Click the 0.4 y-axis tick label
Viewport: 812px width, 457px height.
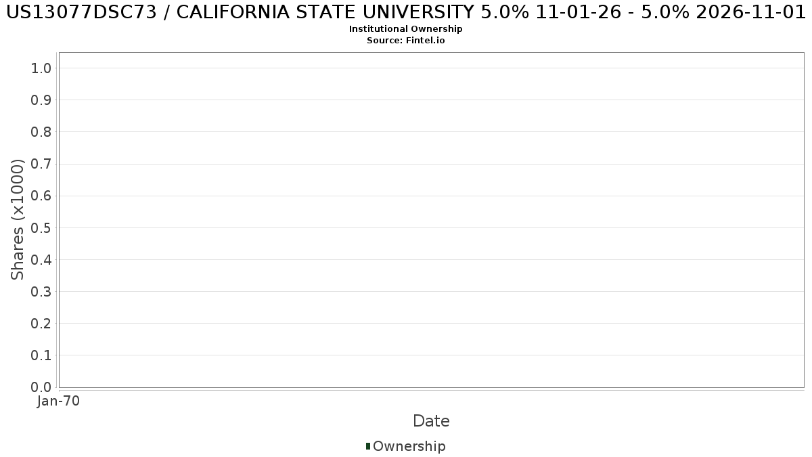pos(41,259)
